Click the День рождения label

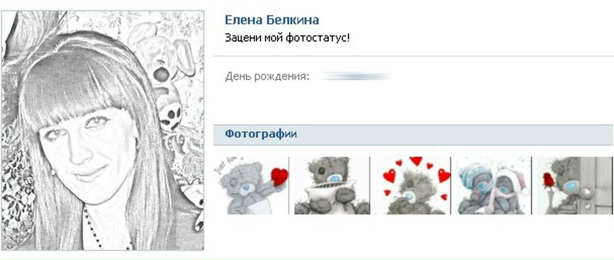click(267, 77)
